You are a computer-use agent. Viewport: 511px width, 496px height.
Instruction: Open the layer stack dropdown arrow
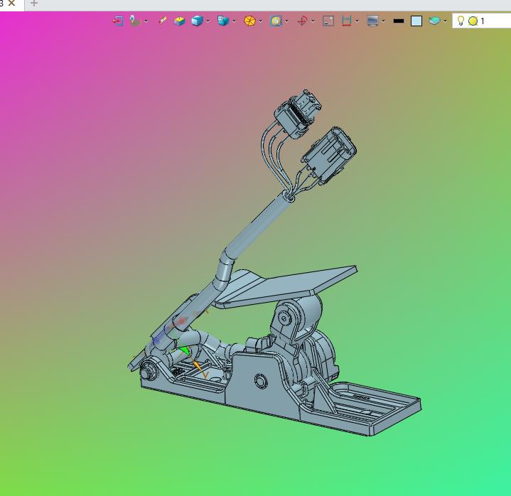pyautogui.click(x=445, y=21)
